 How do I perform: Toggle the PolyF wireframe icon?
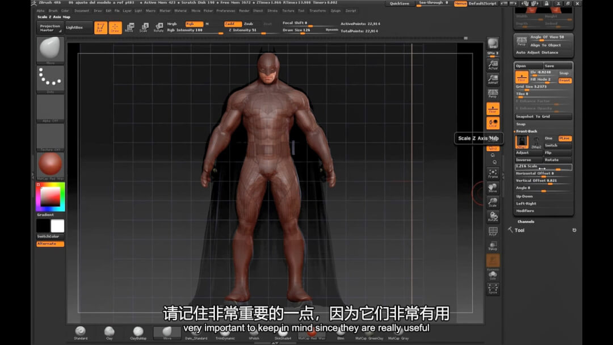[493, 232]
